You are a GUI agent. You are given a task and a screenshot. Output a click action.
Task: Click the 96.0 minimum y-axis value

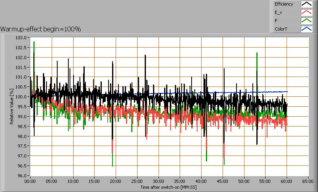click(x=21, y=176)
